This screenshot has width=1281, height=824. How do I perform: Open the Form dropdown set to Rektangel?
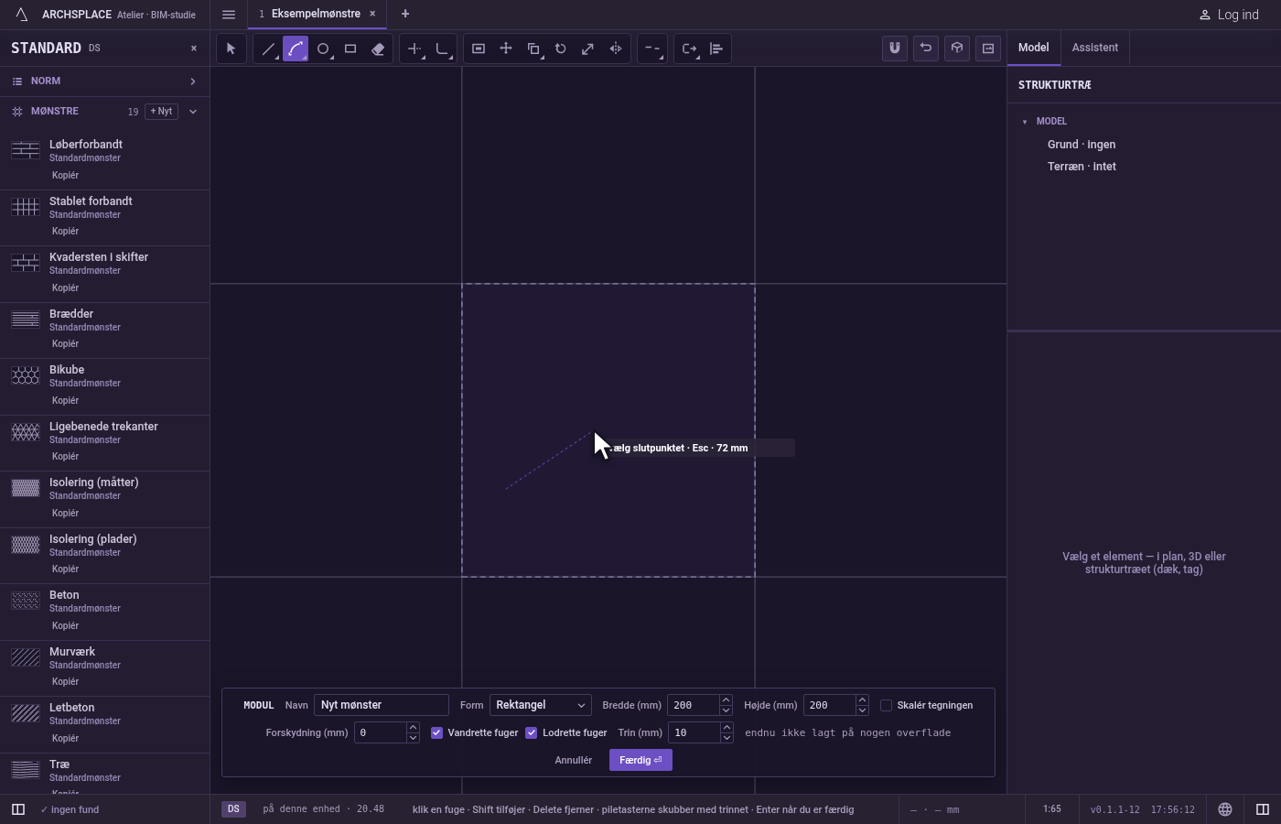(541, 705)
